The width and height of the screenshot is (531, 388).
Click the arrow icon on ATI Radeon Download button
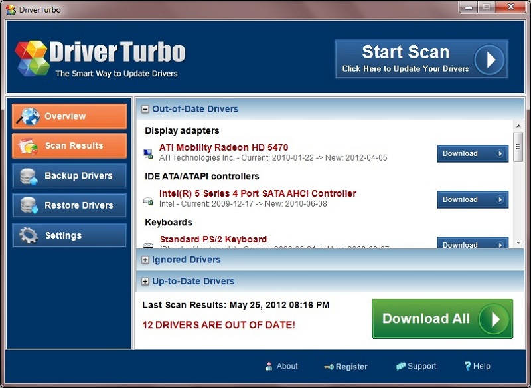pyautogui.click(x=500, y=154)
